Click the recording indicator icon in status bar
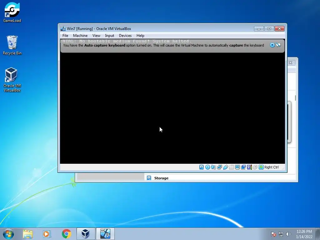Viewport: 320px width, 240px height. pos(243,167)
